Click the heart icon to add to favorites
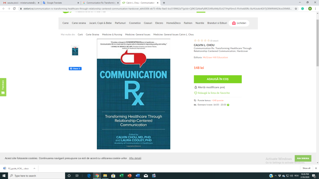 click(x=196, y=93)
